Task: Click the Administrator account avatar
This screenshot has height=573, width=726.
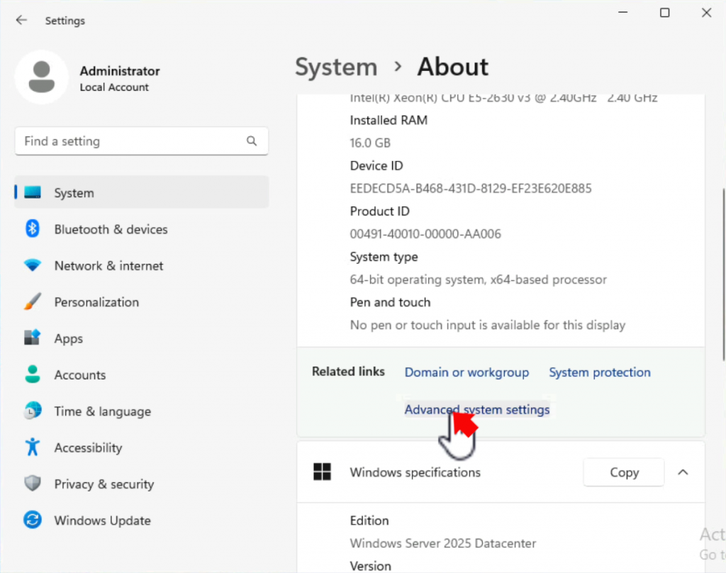Action: 41,76
